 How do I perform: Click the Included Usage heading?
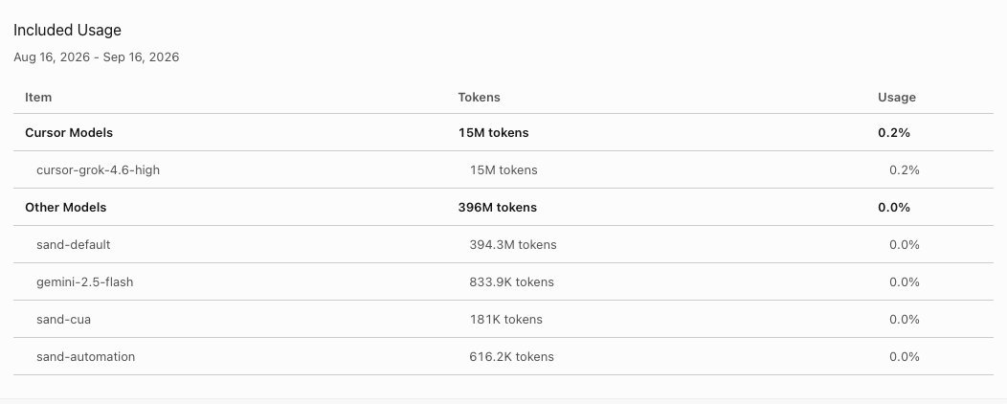pyautogui.click(x=67, y=31)
